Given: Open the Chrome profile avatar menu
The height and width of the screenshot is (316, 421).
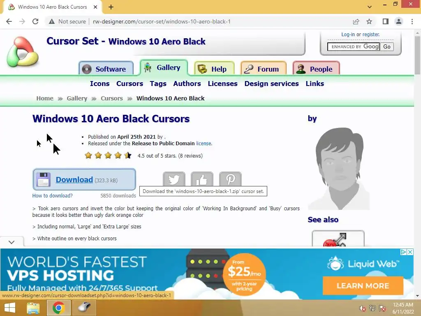Looking at the screenshot, I should pyautogui.click(x=399, y=21).
